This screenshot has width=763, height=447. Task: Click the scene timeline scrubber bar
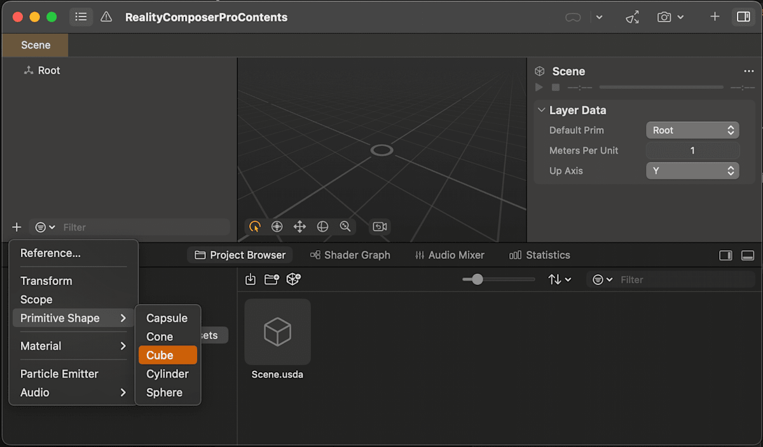(661, 87)
